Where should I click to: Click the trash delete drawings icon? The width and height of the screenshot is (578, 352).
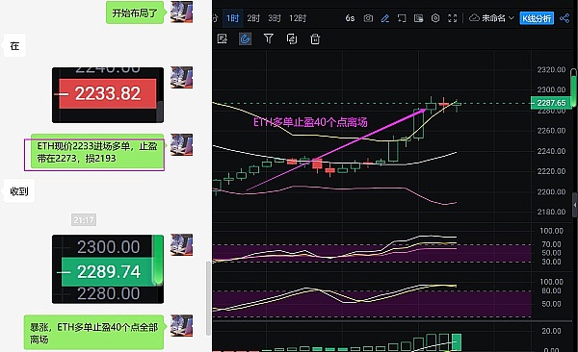315,38
